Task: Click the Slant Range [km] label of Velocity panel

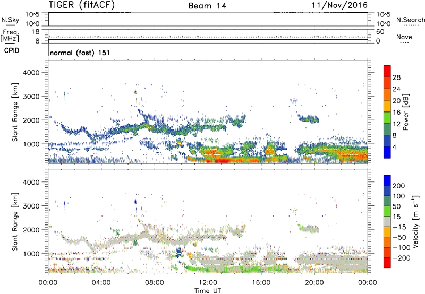Action: click(15, 222)
